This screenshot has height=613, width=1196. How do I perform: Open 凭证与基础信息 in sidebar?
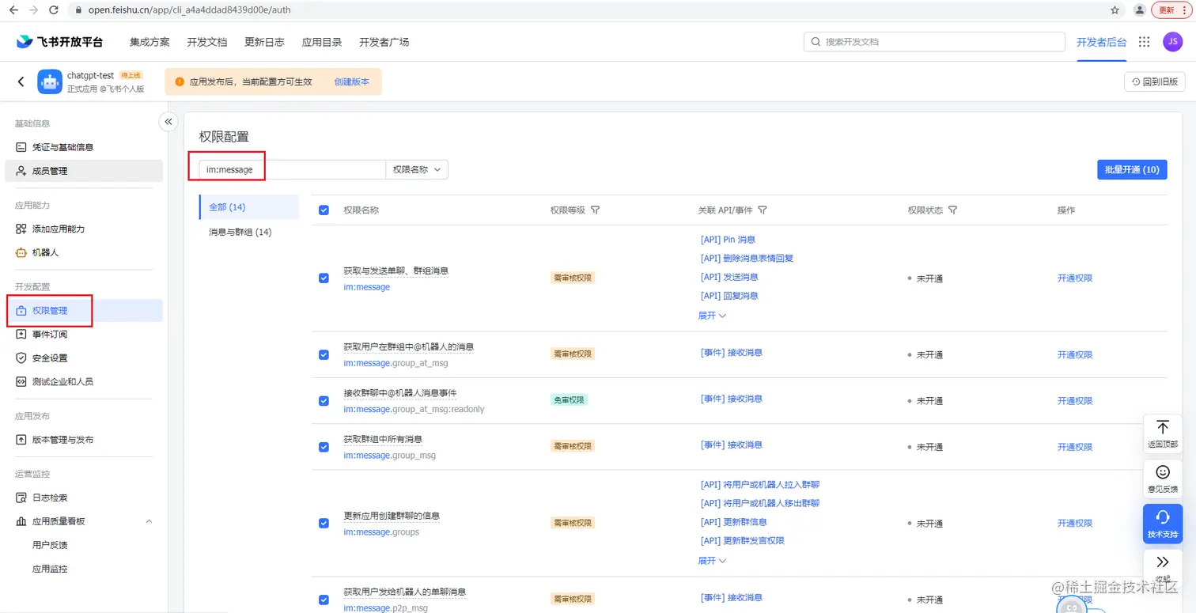click(84, 147)
